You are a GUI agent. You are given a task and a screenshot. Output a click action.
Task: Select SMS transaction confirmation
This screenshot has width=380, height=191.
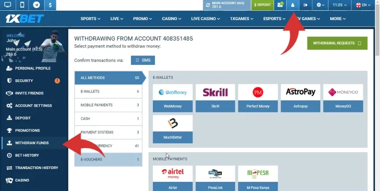click(143, 60)
